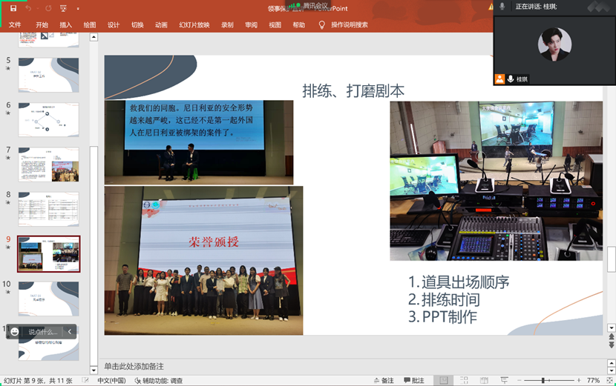Open the emoji picker in chat bar

click(15, 332)
